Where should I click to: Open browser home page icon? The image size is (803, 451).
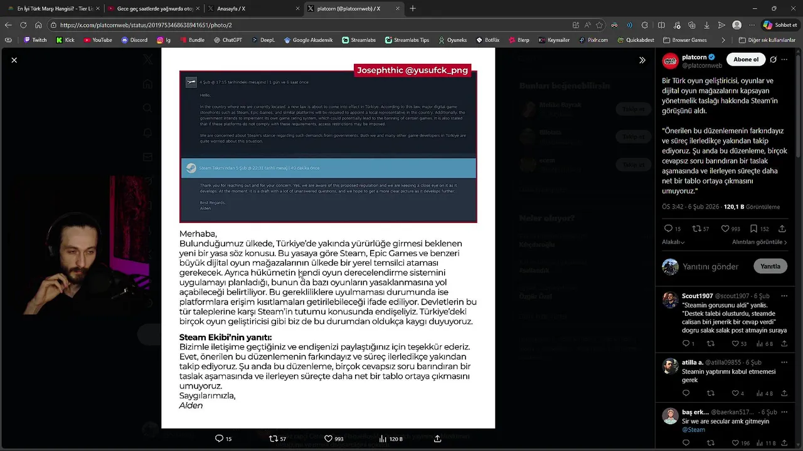click(38, 25)
